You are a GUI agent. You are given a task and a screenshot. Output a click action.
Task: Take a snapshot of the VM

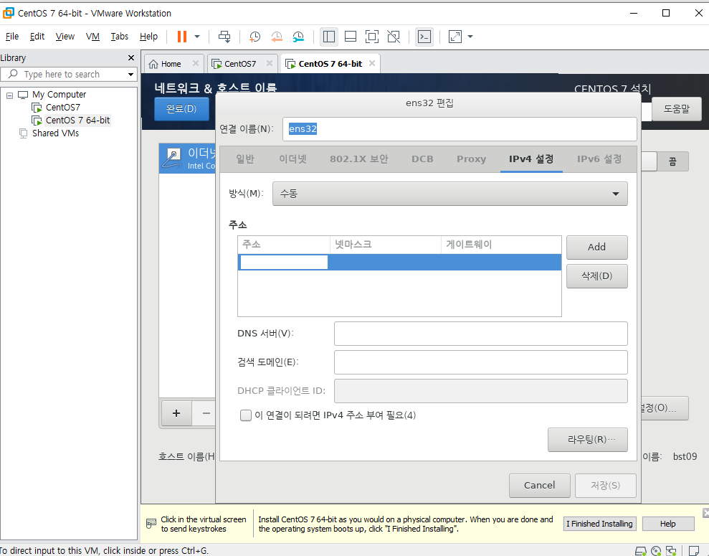click(x=254, y=37)
